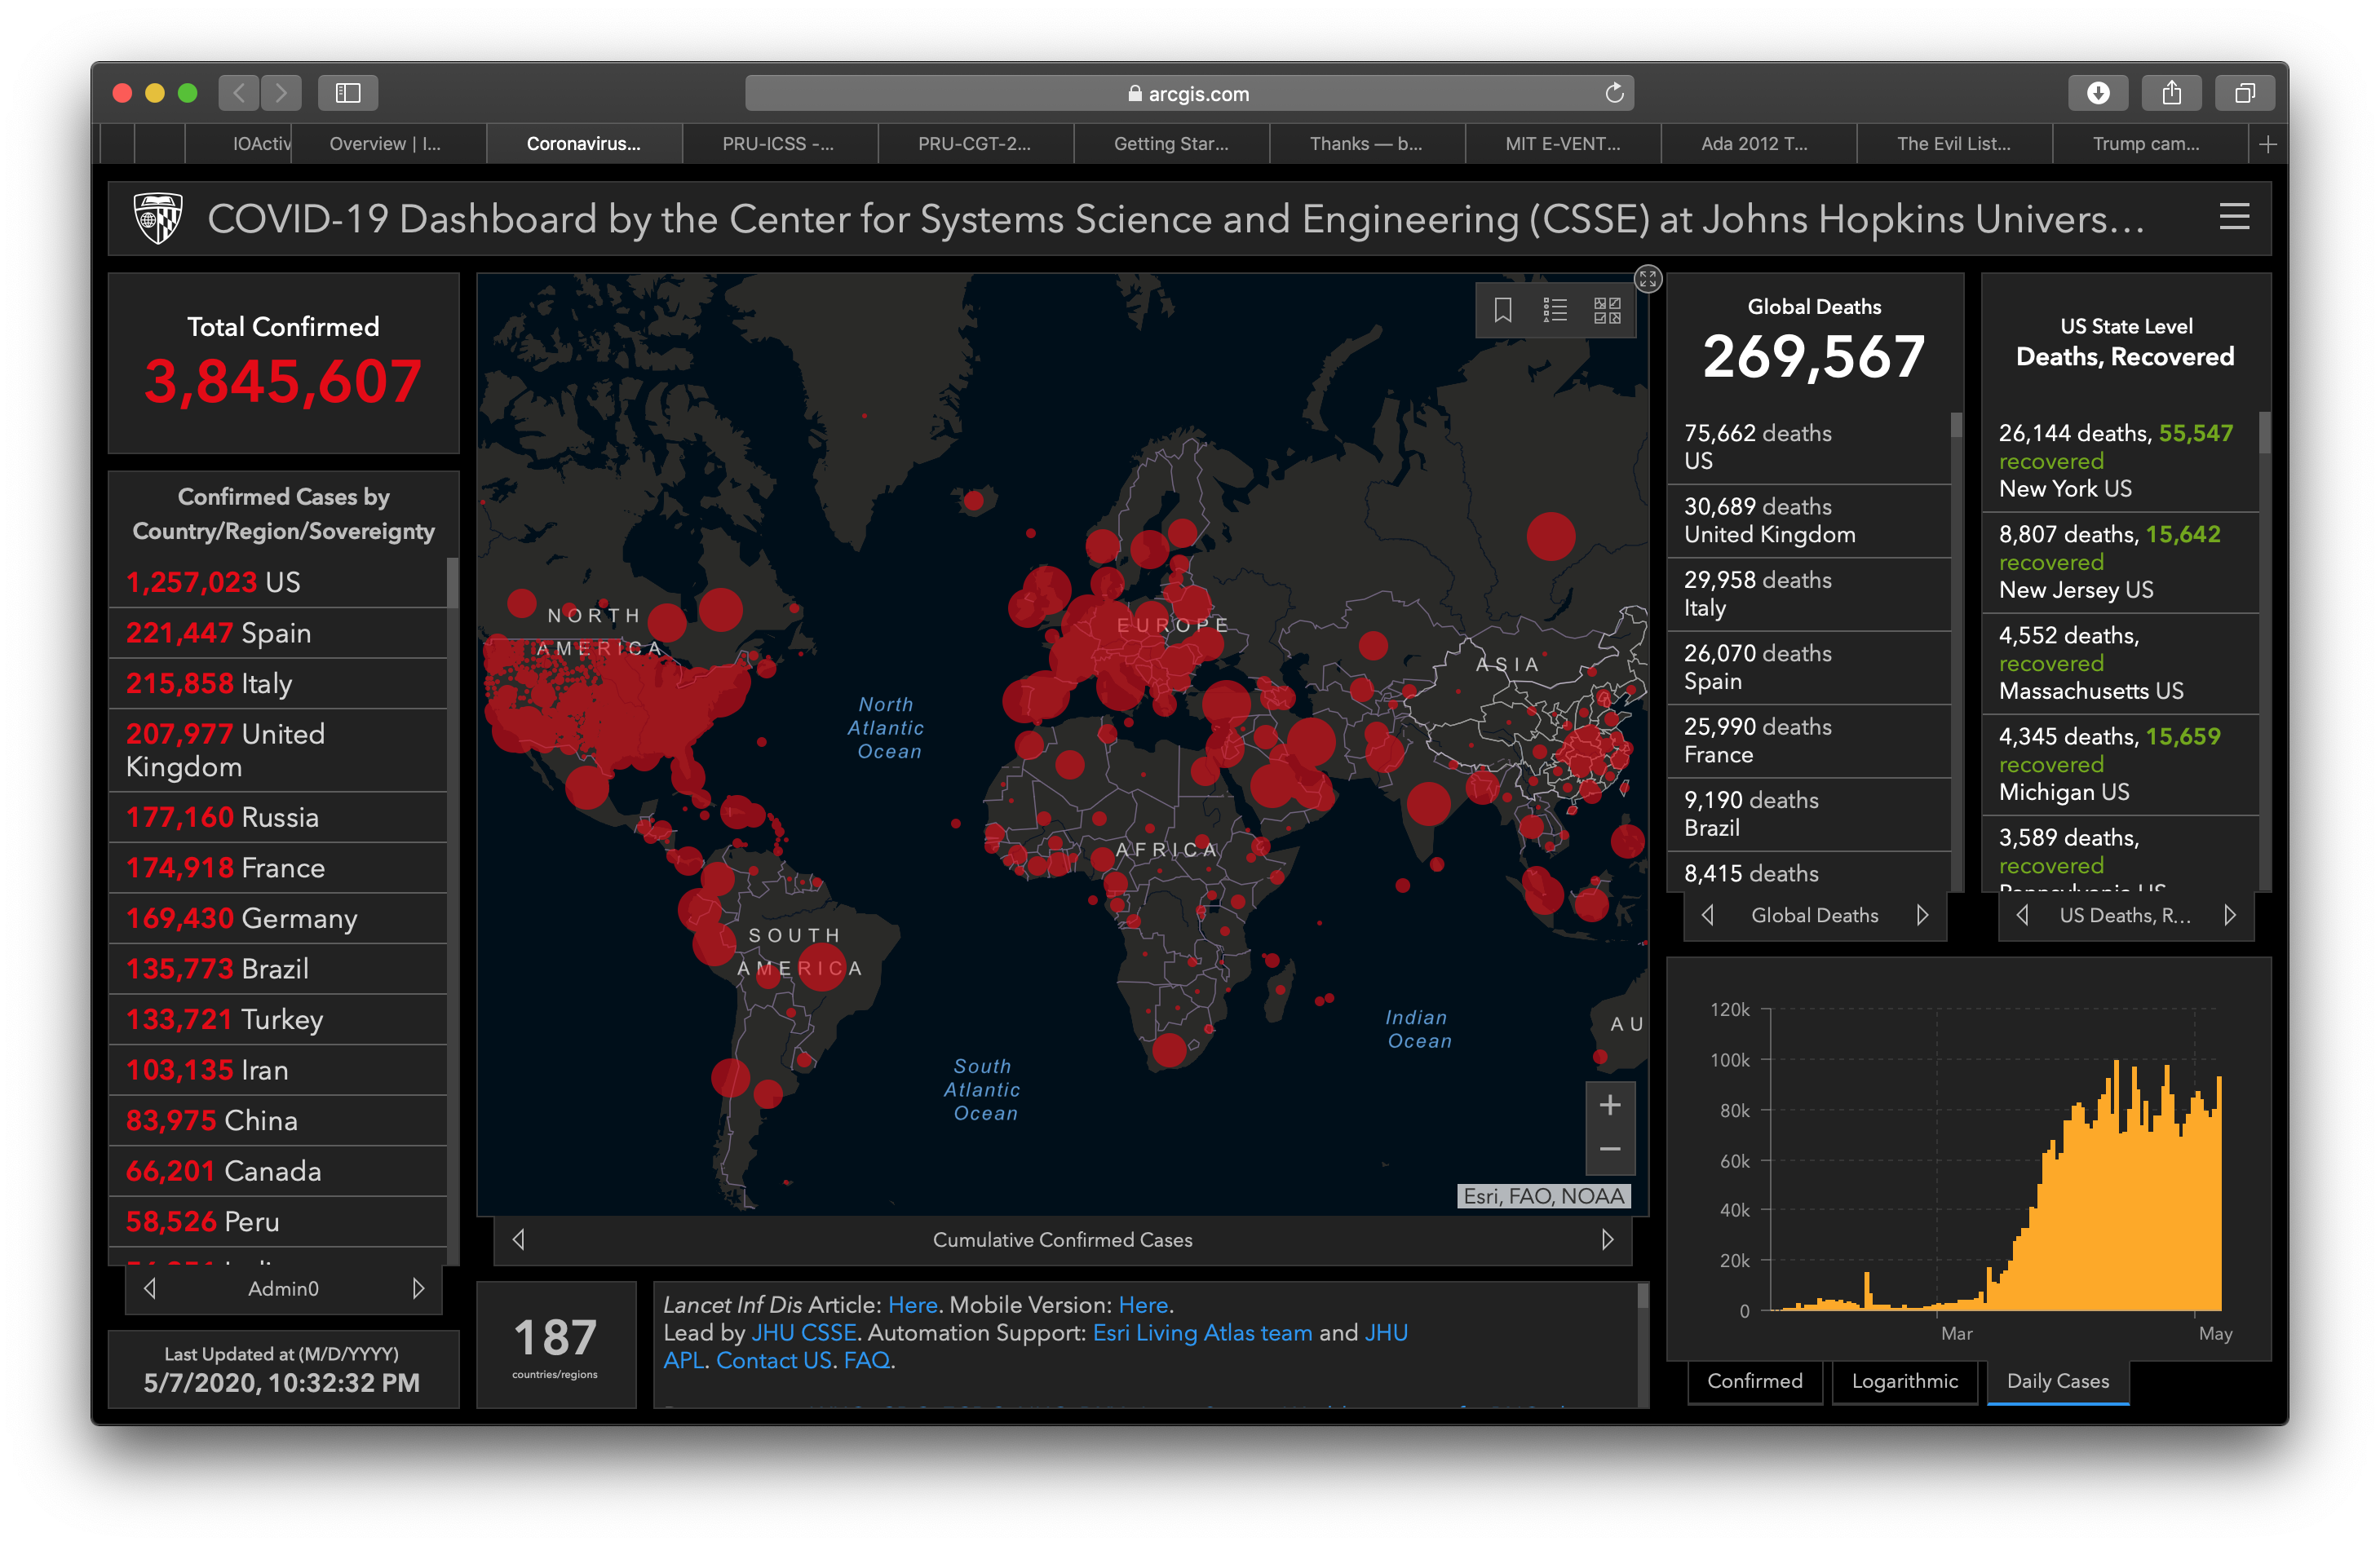The image size is (2380, 1546).
Task: Click the Esri, FAO, NOAA attribution
Action: click(1543, 1196)
